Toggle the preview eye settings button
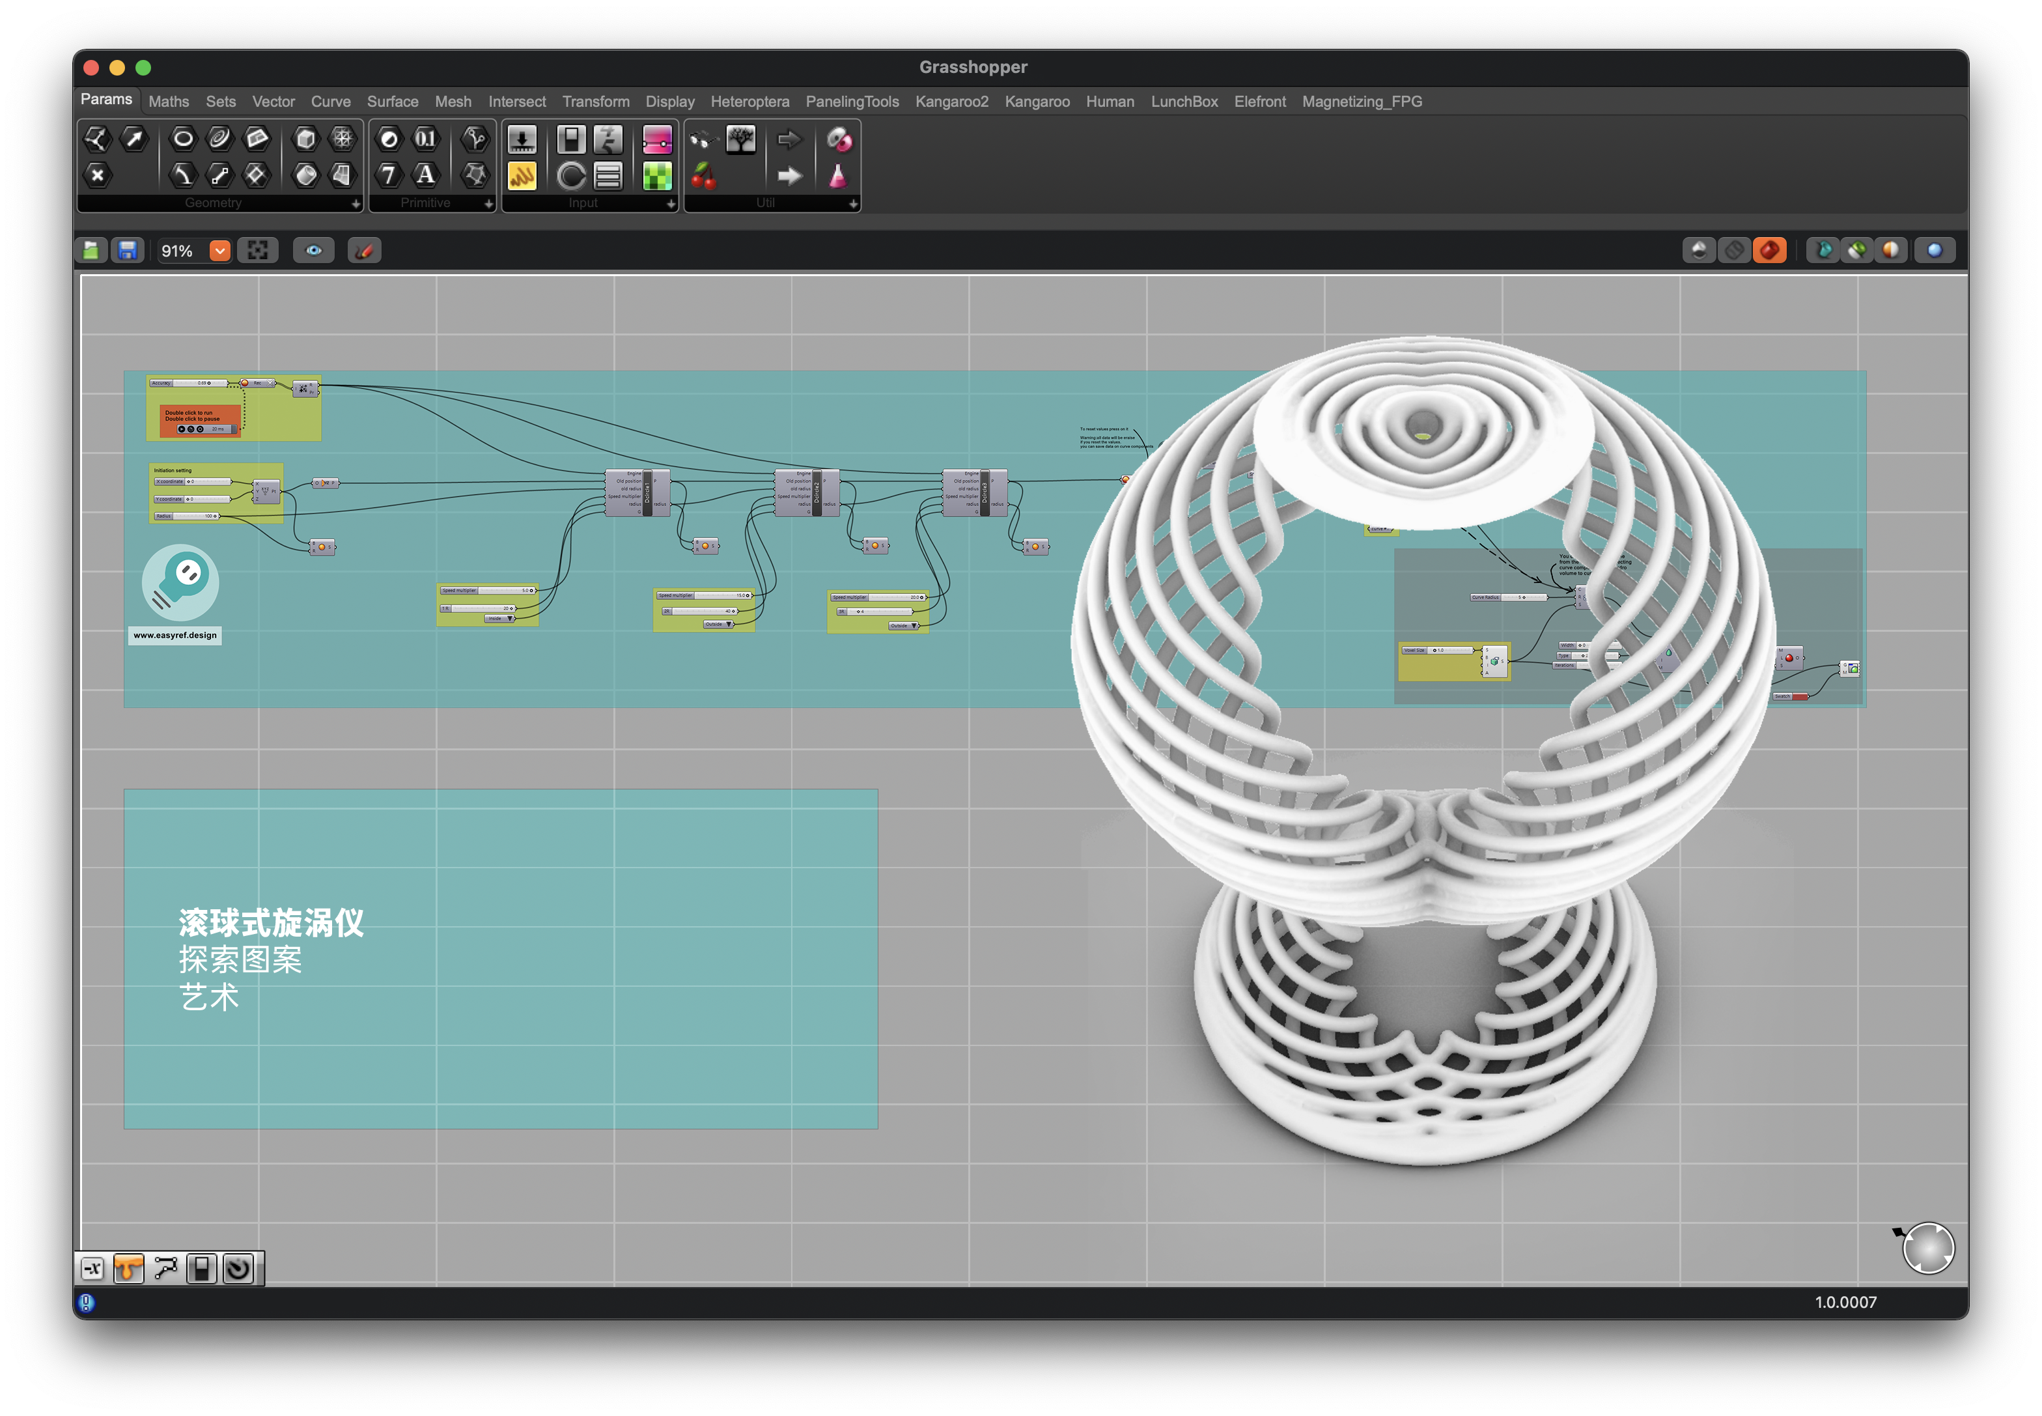 point(314,251)
